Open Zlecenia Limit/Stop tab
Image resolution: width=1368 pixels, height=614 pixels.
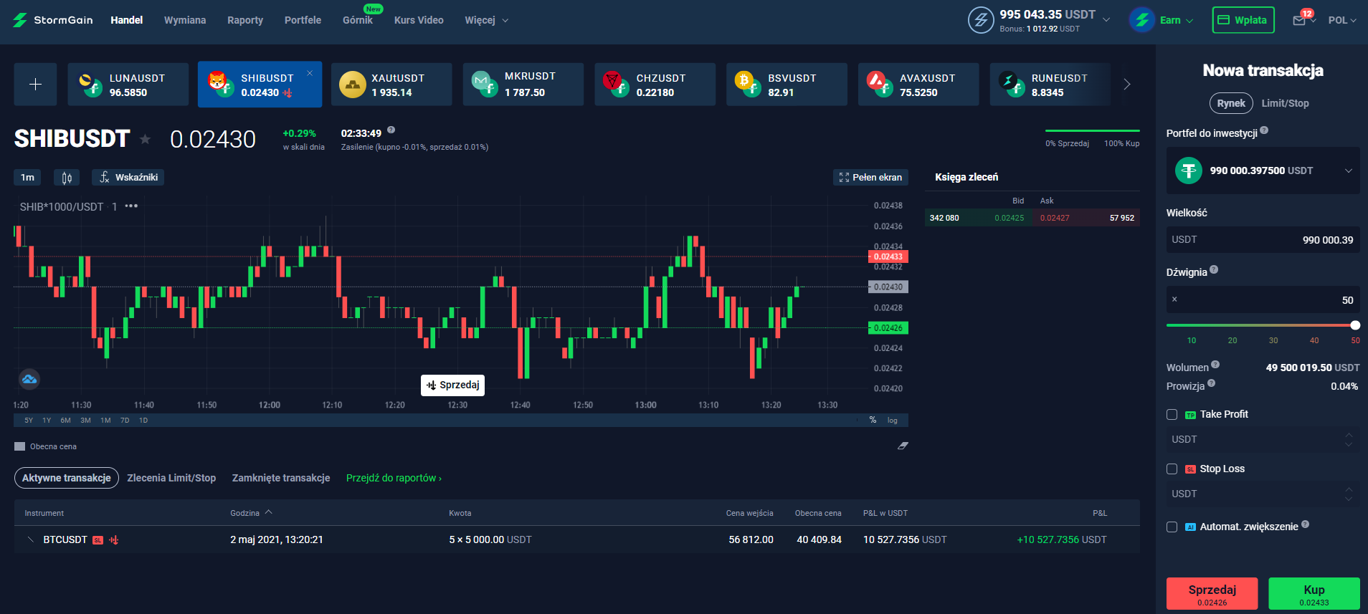[x=171, y=478]
